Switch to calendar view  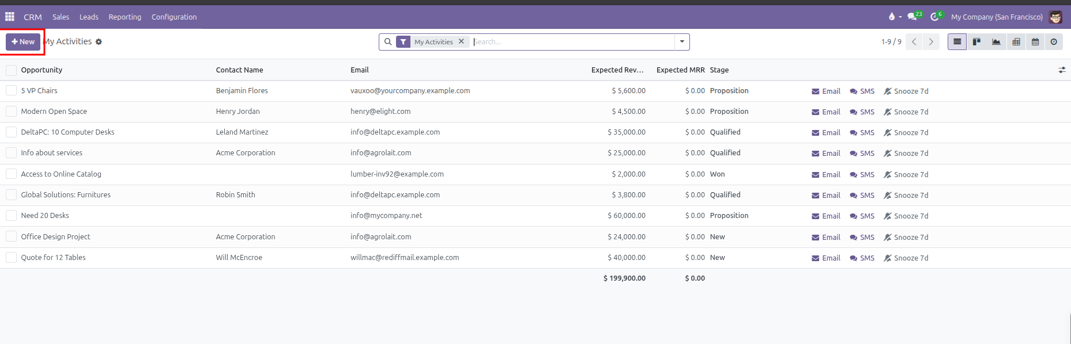tap(1035, 42)
